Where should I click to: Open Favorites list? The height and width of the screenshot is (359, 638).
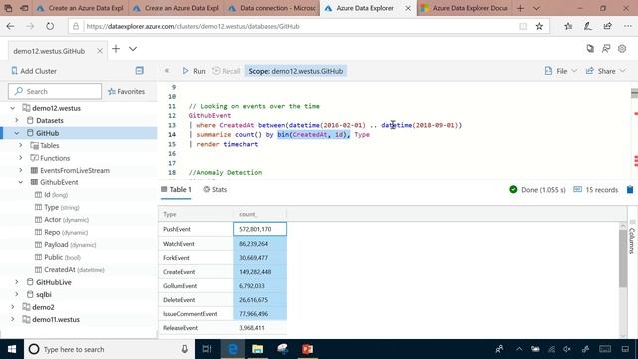(x=127, y=91)
